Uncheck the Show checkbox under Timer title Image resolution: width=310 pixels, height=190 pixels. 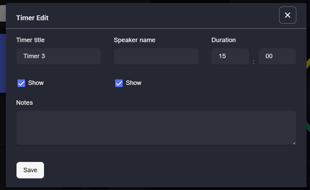(21, 83)
